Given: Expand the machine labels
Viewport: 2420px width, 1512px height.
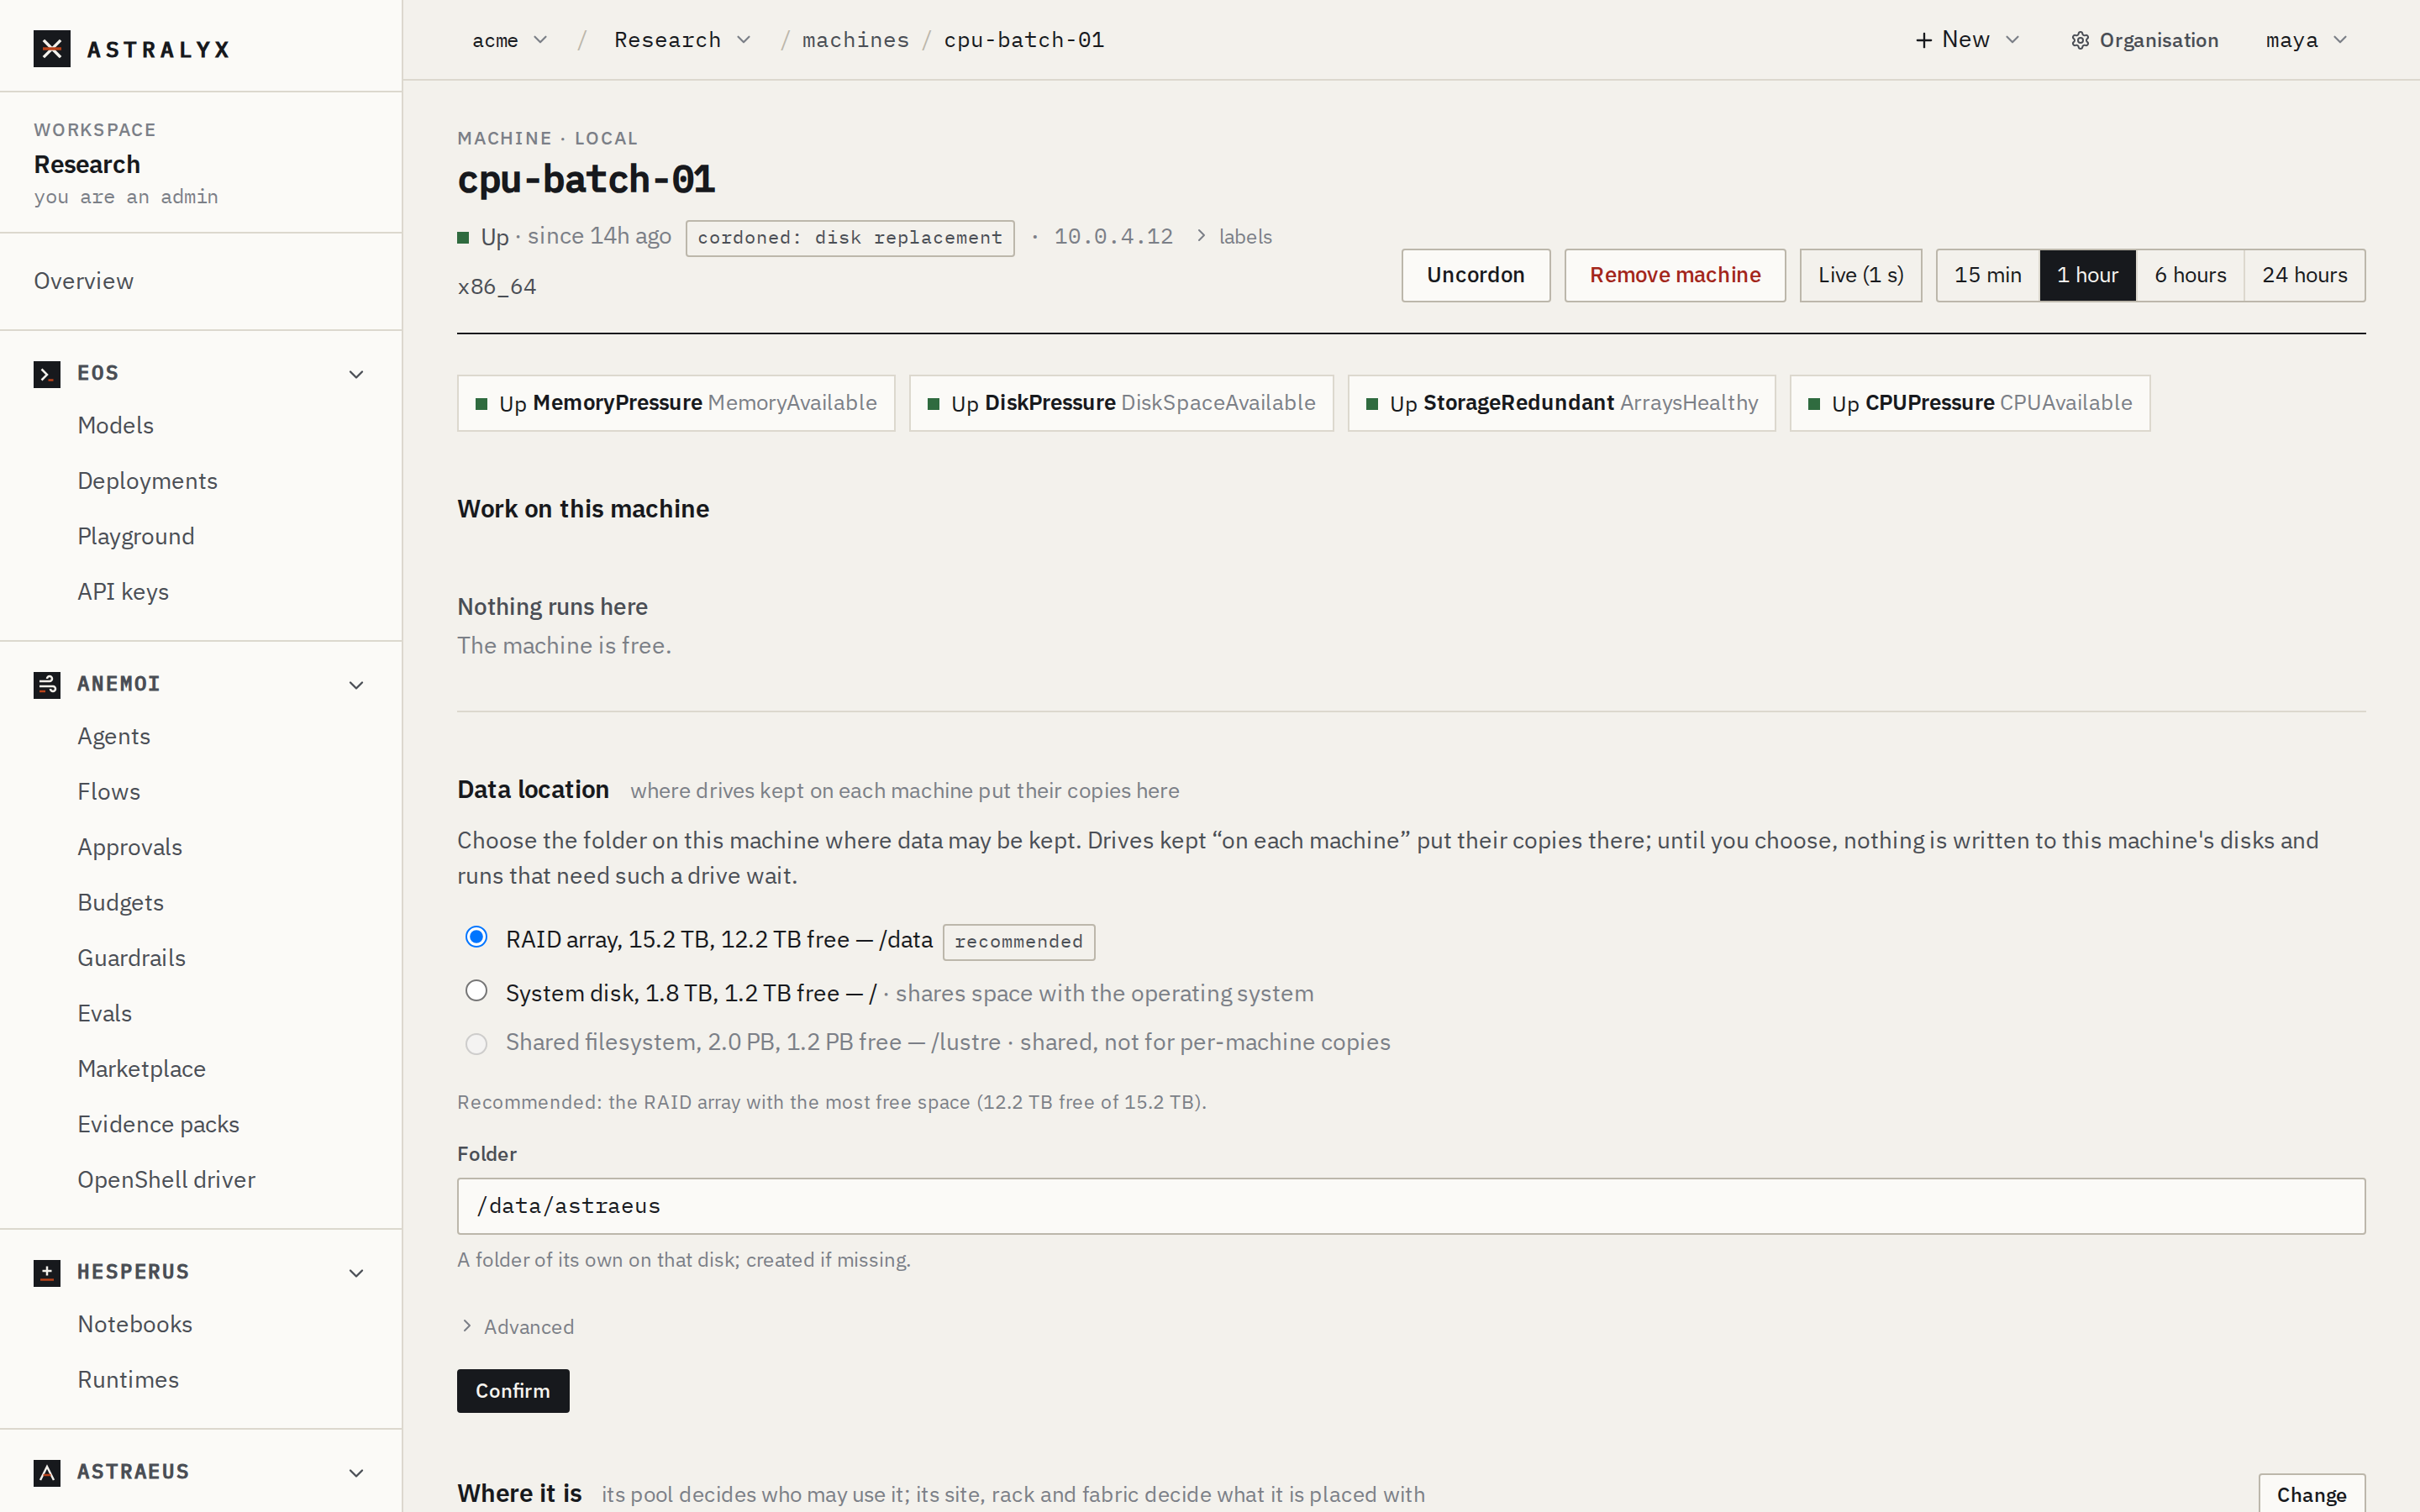Looking at the screenshot, I should click(x=1234, y=237).
